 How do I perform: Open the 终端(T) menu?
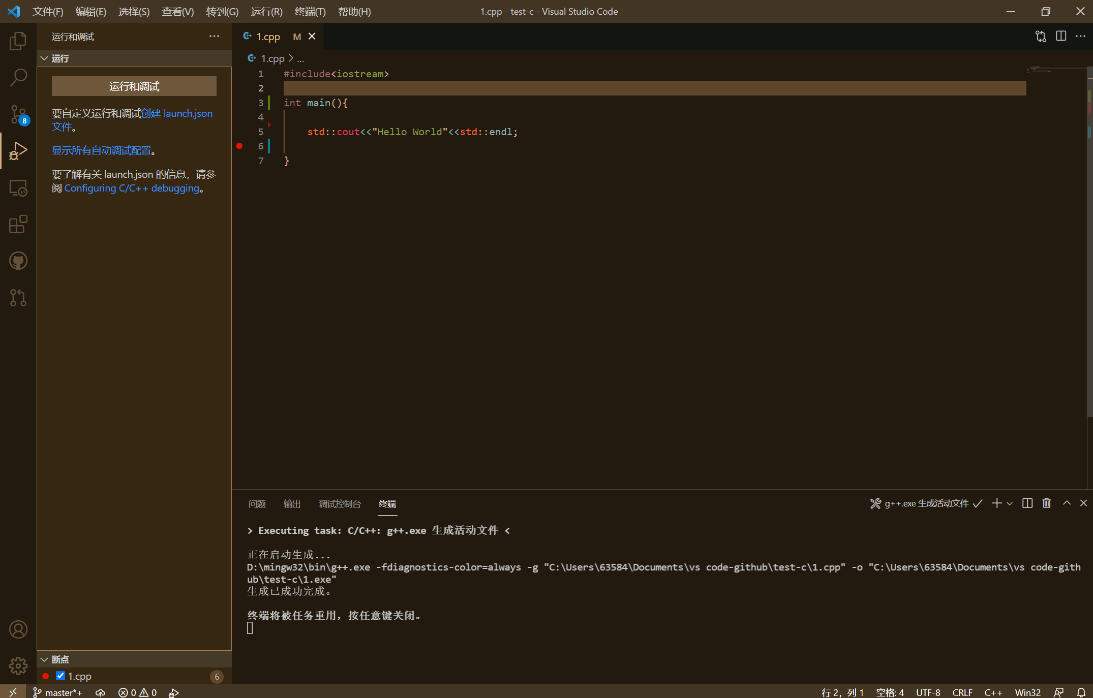pos(310,12)
